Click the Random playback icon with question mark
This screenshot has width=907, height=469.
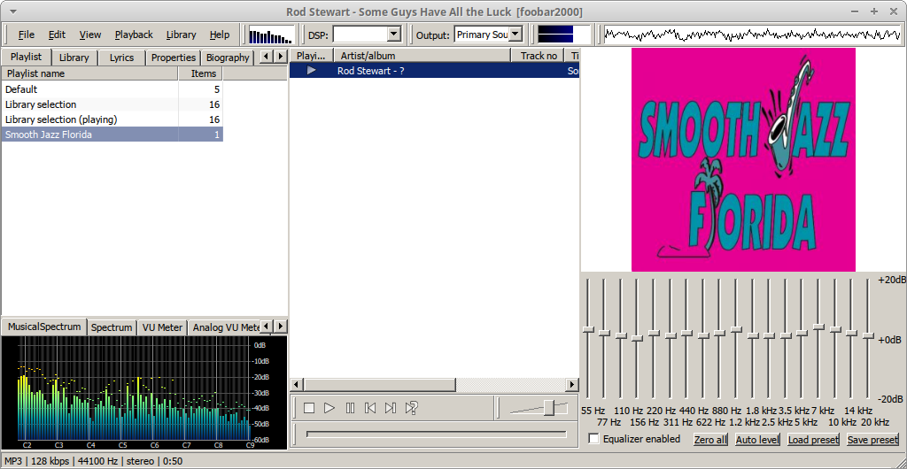(x=411, y=408)
